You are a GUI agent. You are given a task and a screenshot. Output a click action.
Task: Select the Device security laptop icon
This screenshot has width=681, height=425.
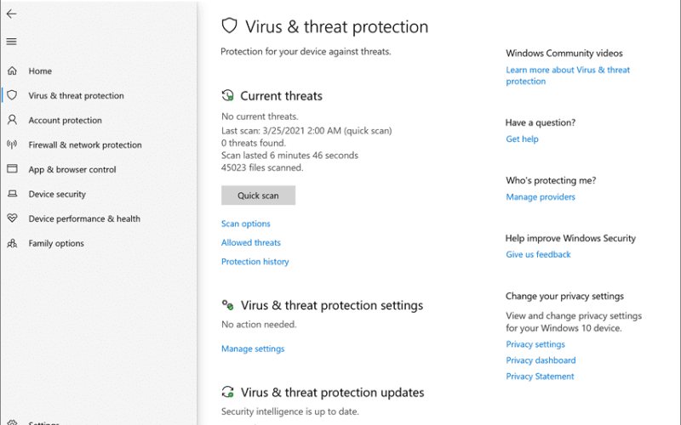[12, 194]
